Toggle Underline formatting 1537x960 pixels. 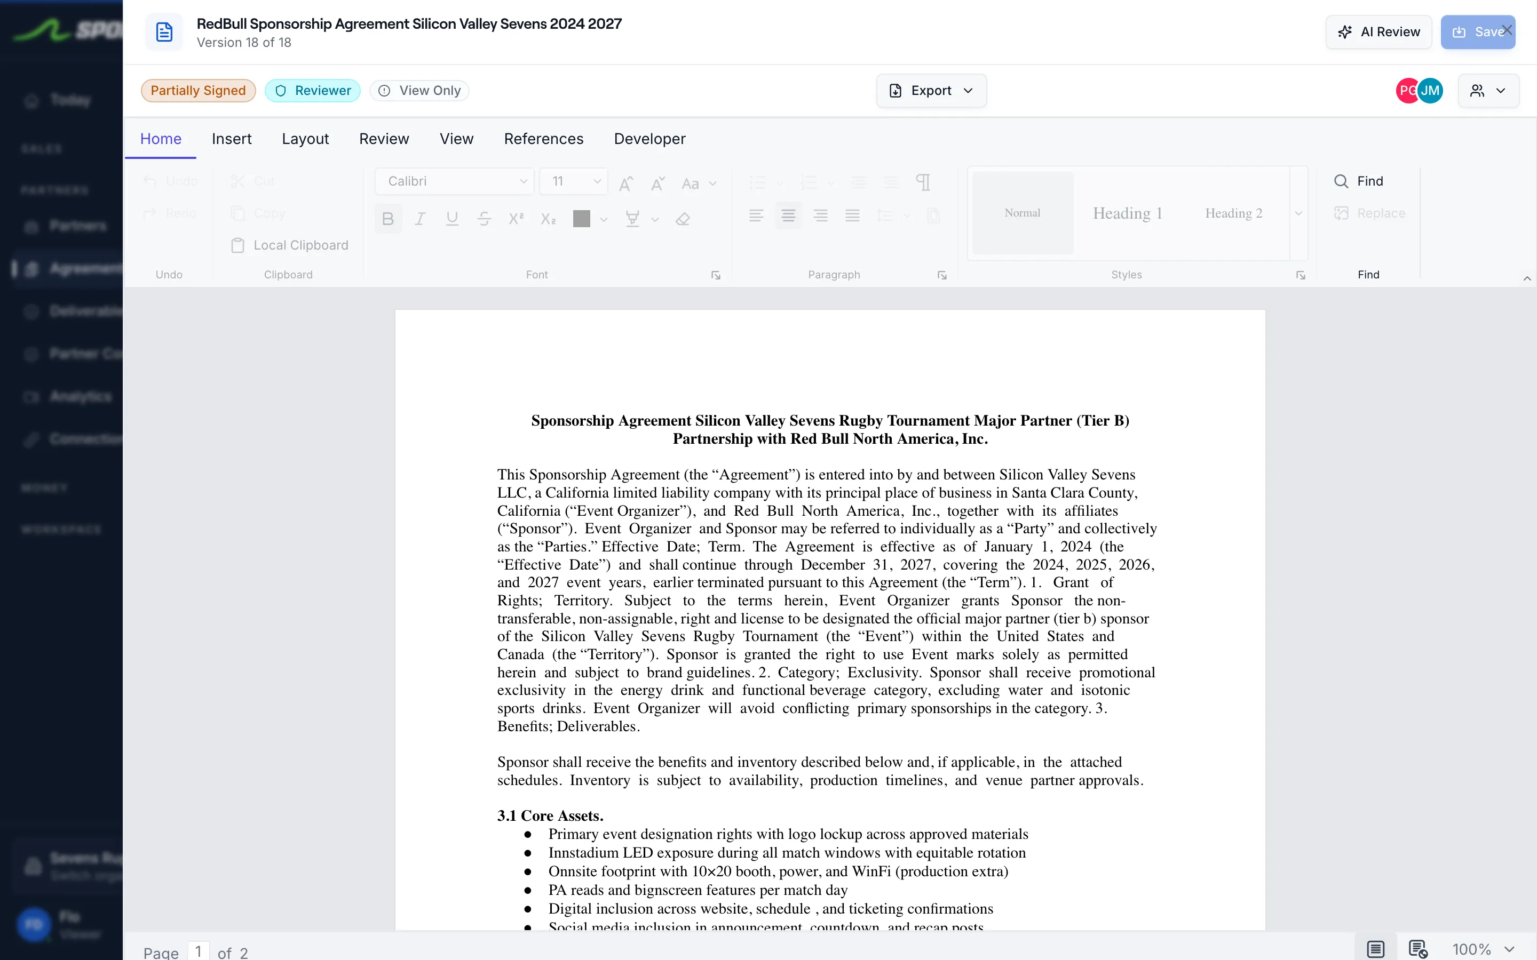point(452,219)
